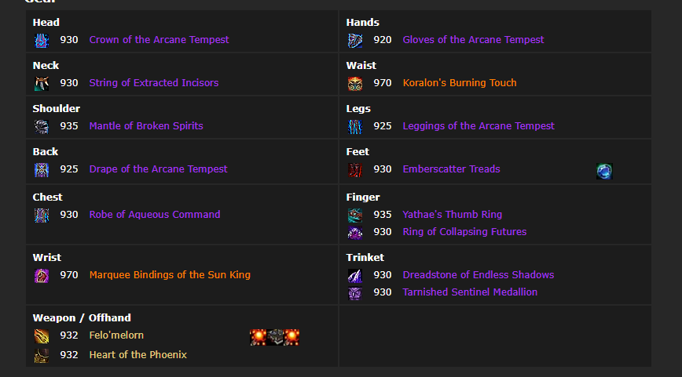Viewport: 682px width, 377px height.
Task: Click the Crown of the Arcane Tempest icon
Action: tap(42, 40)
